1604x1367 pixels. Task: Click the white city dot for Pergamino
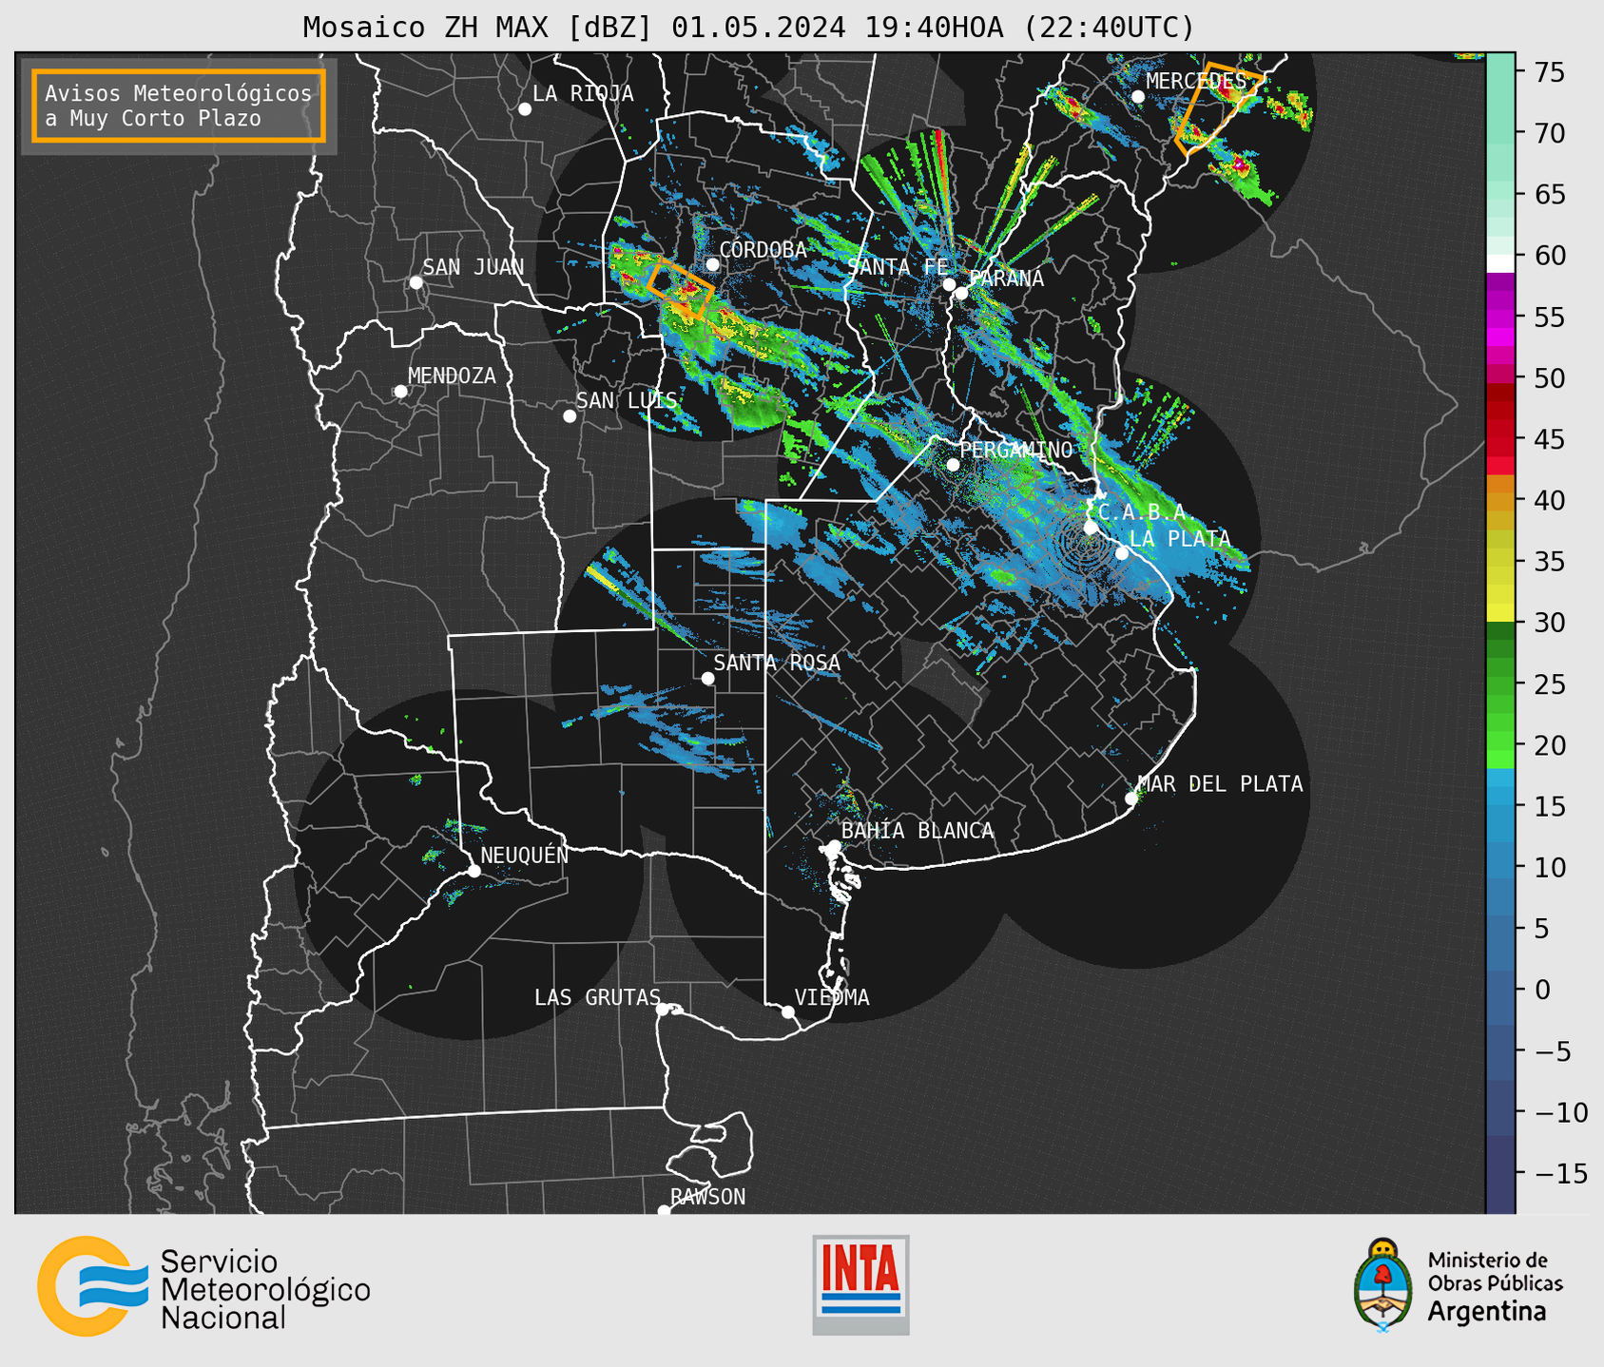tap(953, 465)
